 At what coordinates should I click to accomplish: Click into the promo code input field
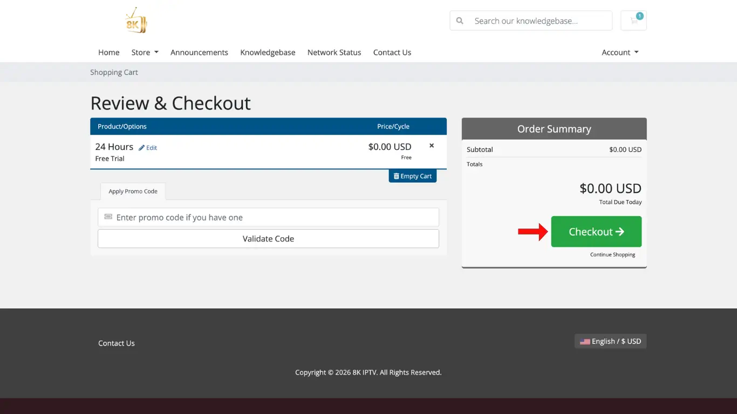click(268, 217)
